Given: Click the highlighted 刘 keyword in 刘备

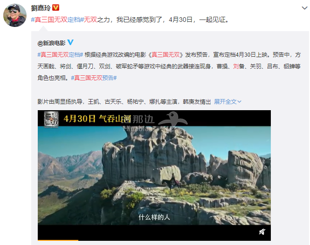Looking at the screenshot, I should click(236, 66).
